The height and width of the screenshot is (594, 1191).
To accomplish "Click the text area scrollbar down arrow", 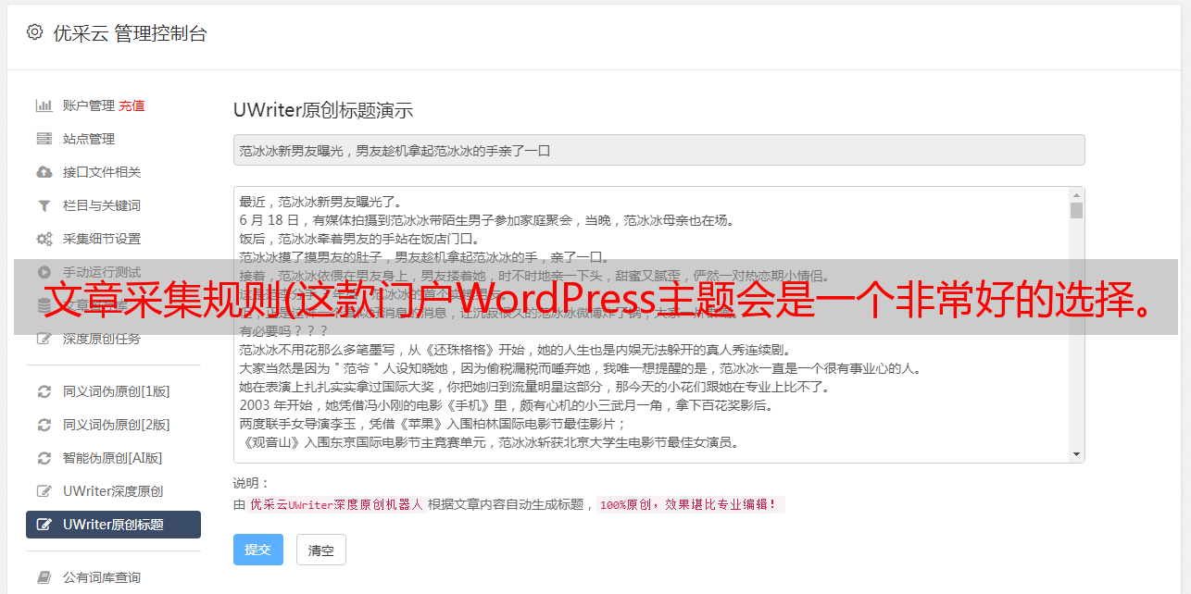I will (1076, 454).
